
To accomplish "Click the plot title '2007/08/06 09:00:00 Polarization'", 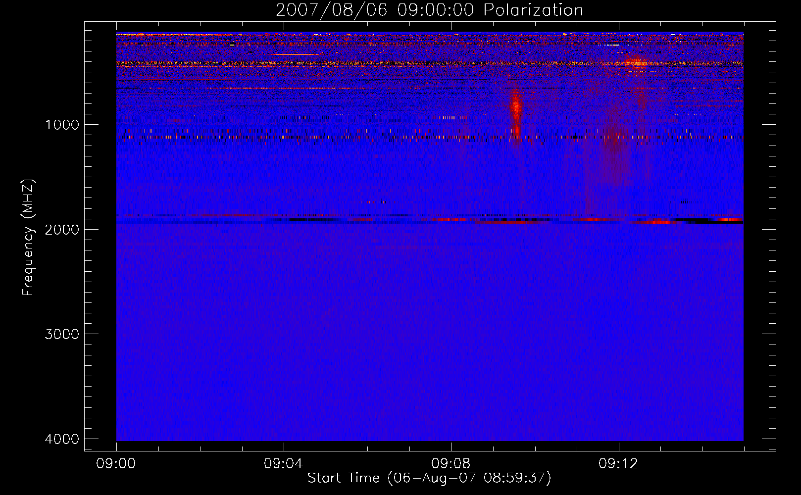I will point(429,10).
